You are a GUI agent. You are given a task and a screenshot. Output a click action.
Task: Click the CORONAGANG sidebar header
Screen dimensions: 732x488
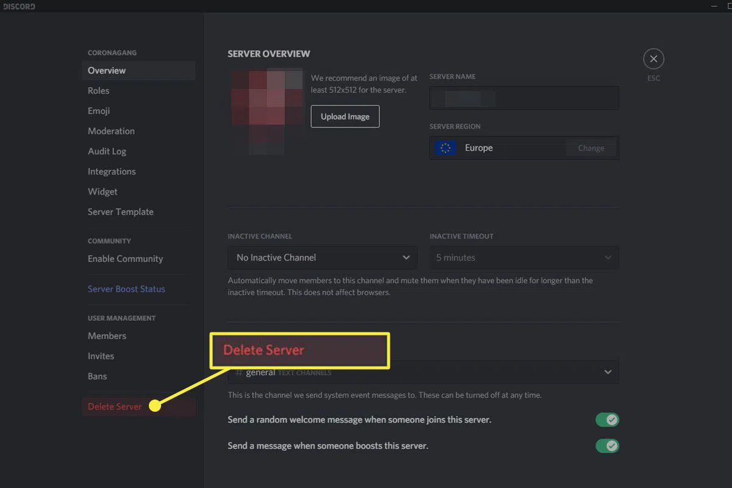click(x=112, y=53)
